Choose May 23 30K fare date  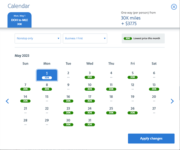(68, 110)
